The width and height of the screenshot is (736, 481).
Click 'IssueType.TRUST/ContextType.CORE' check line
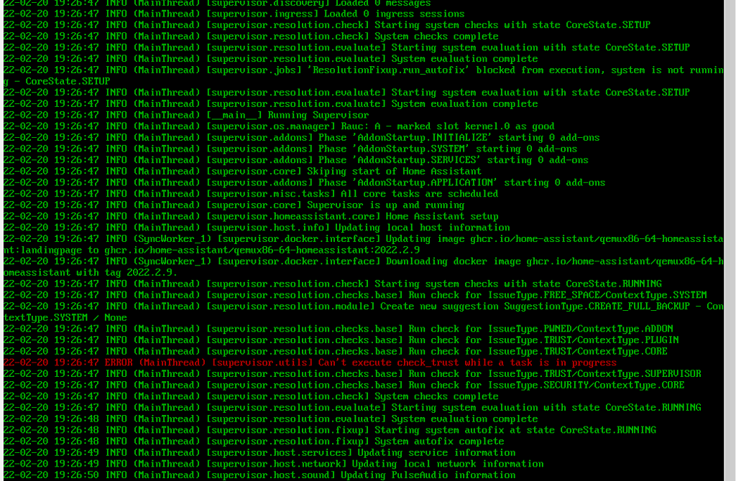[x=335, y=351]
